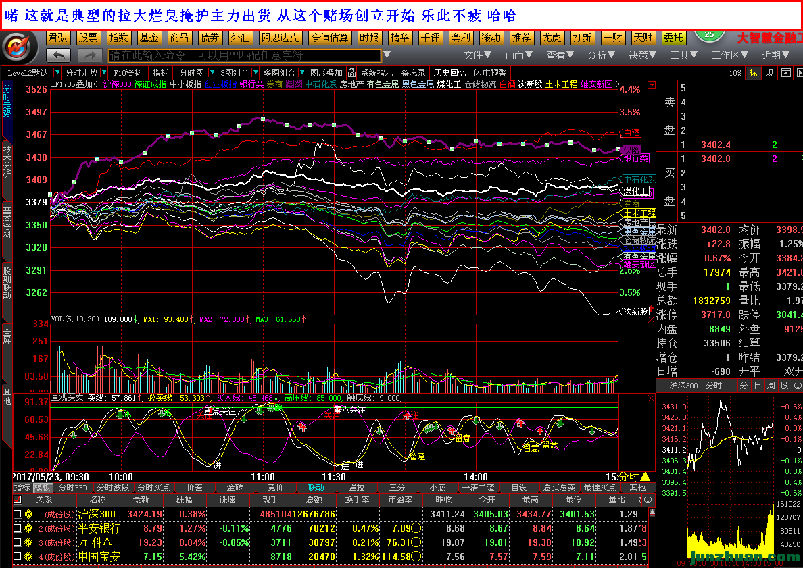Viewport: 803px width, 568px height.
Task: Close the 直观买卖 indicator panel
Action: pyautogui.click(x=651, y=398)
